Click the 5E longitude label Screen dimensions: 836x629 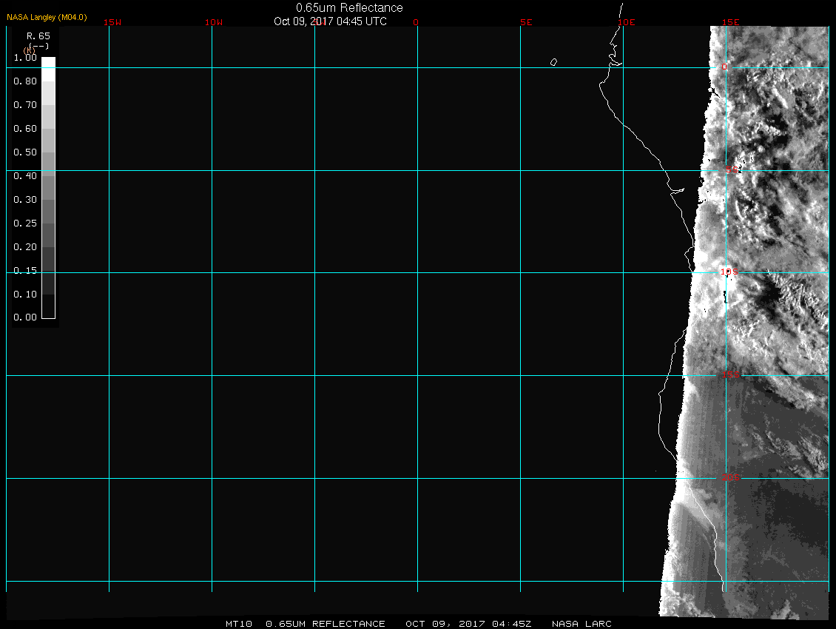[526, 22]
